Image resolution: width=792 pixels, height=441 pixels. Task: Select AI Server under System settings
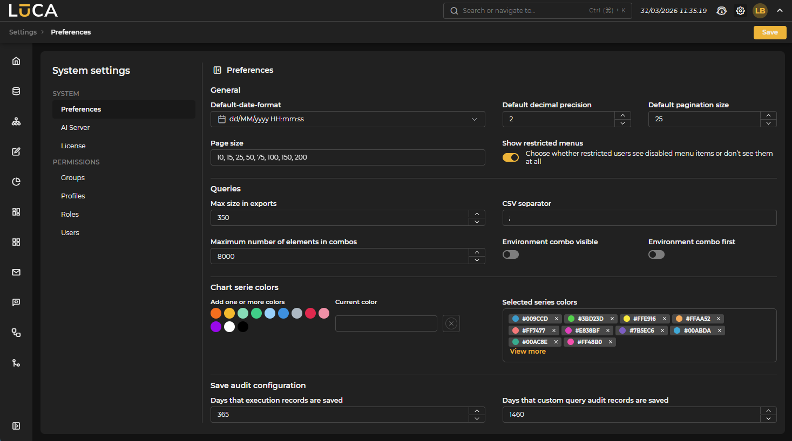click(x=75, y=127)
